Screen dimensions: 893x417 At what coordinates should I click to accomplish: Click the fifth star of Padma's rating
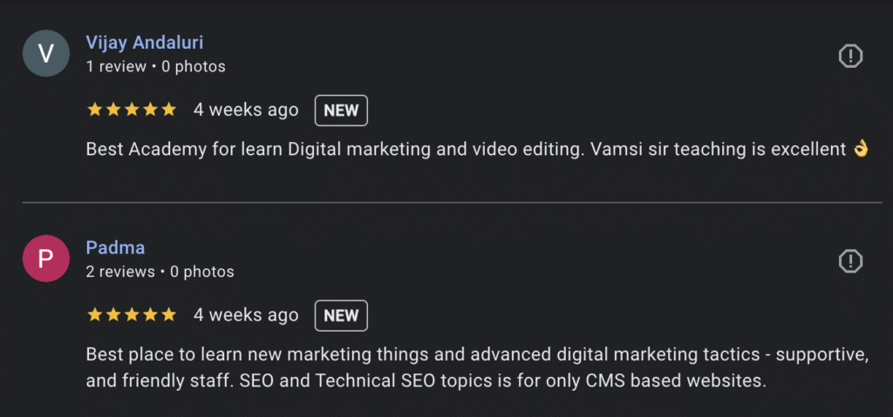point(169,315)
